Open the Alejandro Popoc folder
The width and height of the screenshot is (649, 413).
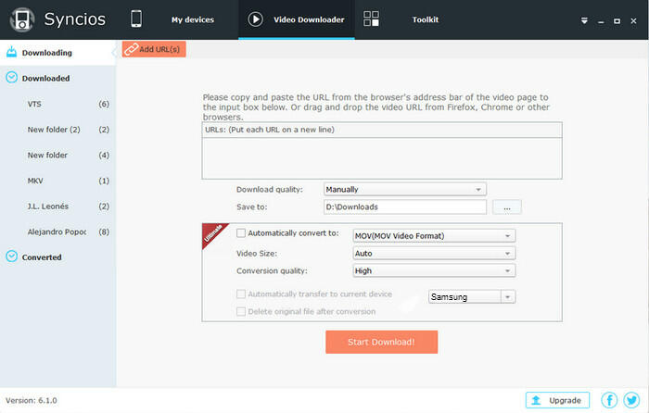coord(57,232)
